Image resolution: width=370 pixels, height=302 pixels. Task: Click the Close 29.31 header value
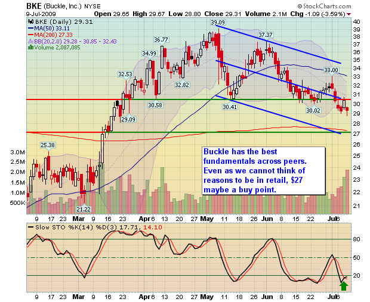(x=223, y=14)
